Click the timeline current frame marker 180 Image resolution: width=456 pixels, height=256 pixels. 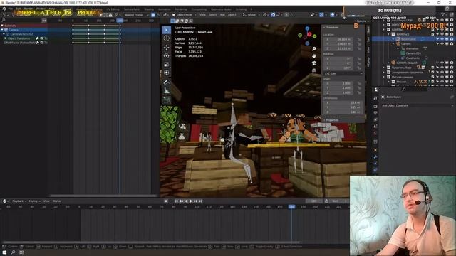pyautogui.click(x=291, y=207)
